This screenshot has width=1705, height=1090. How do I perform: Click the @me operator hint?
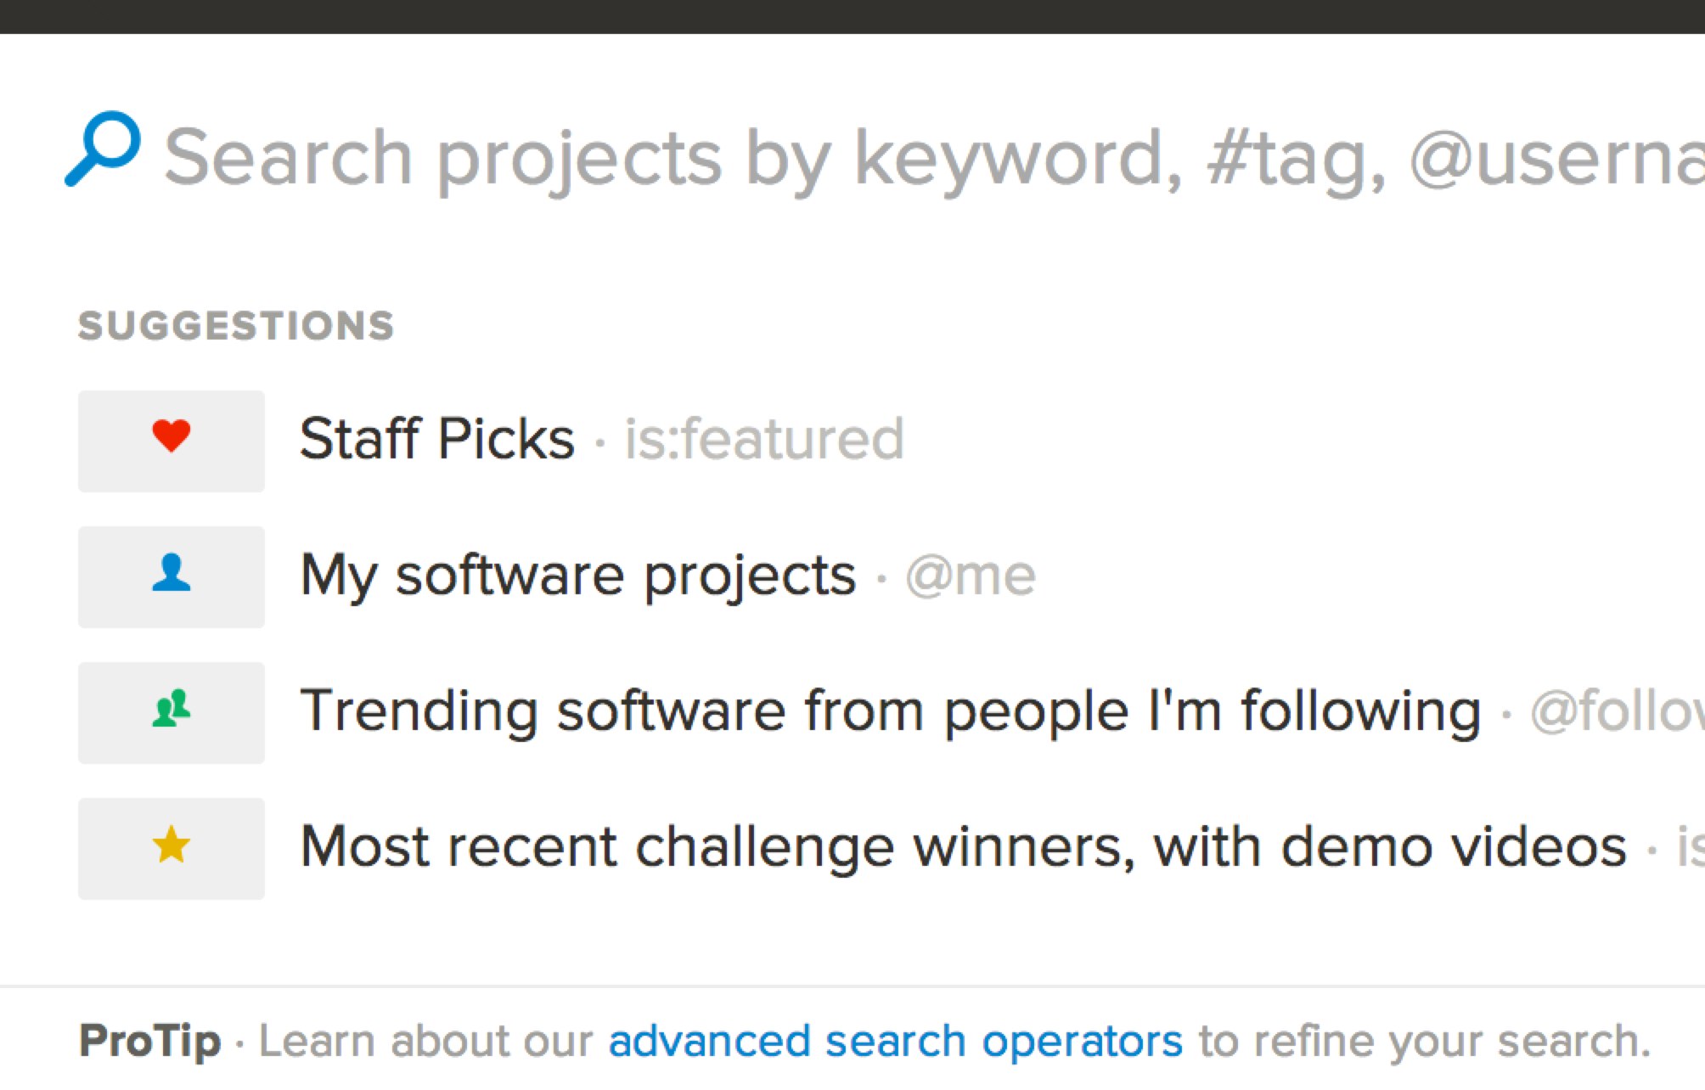pos(971,576)
